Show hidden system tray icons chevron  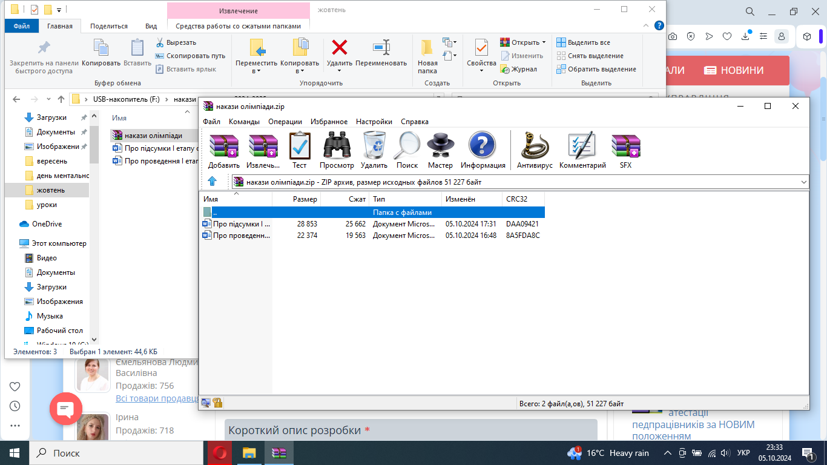[x=668, y=453]
